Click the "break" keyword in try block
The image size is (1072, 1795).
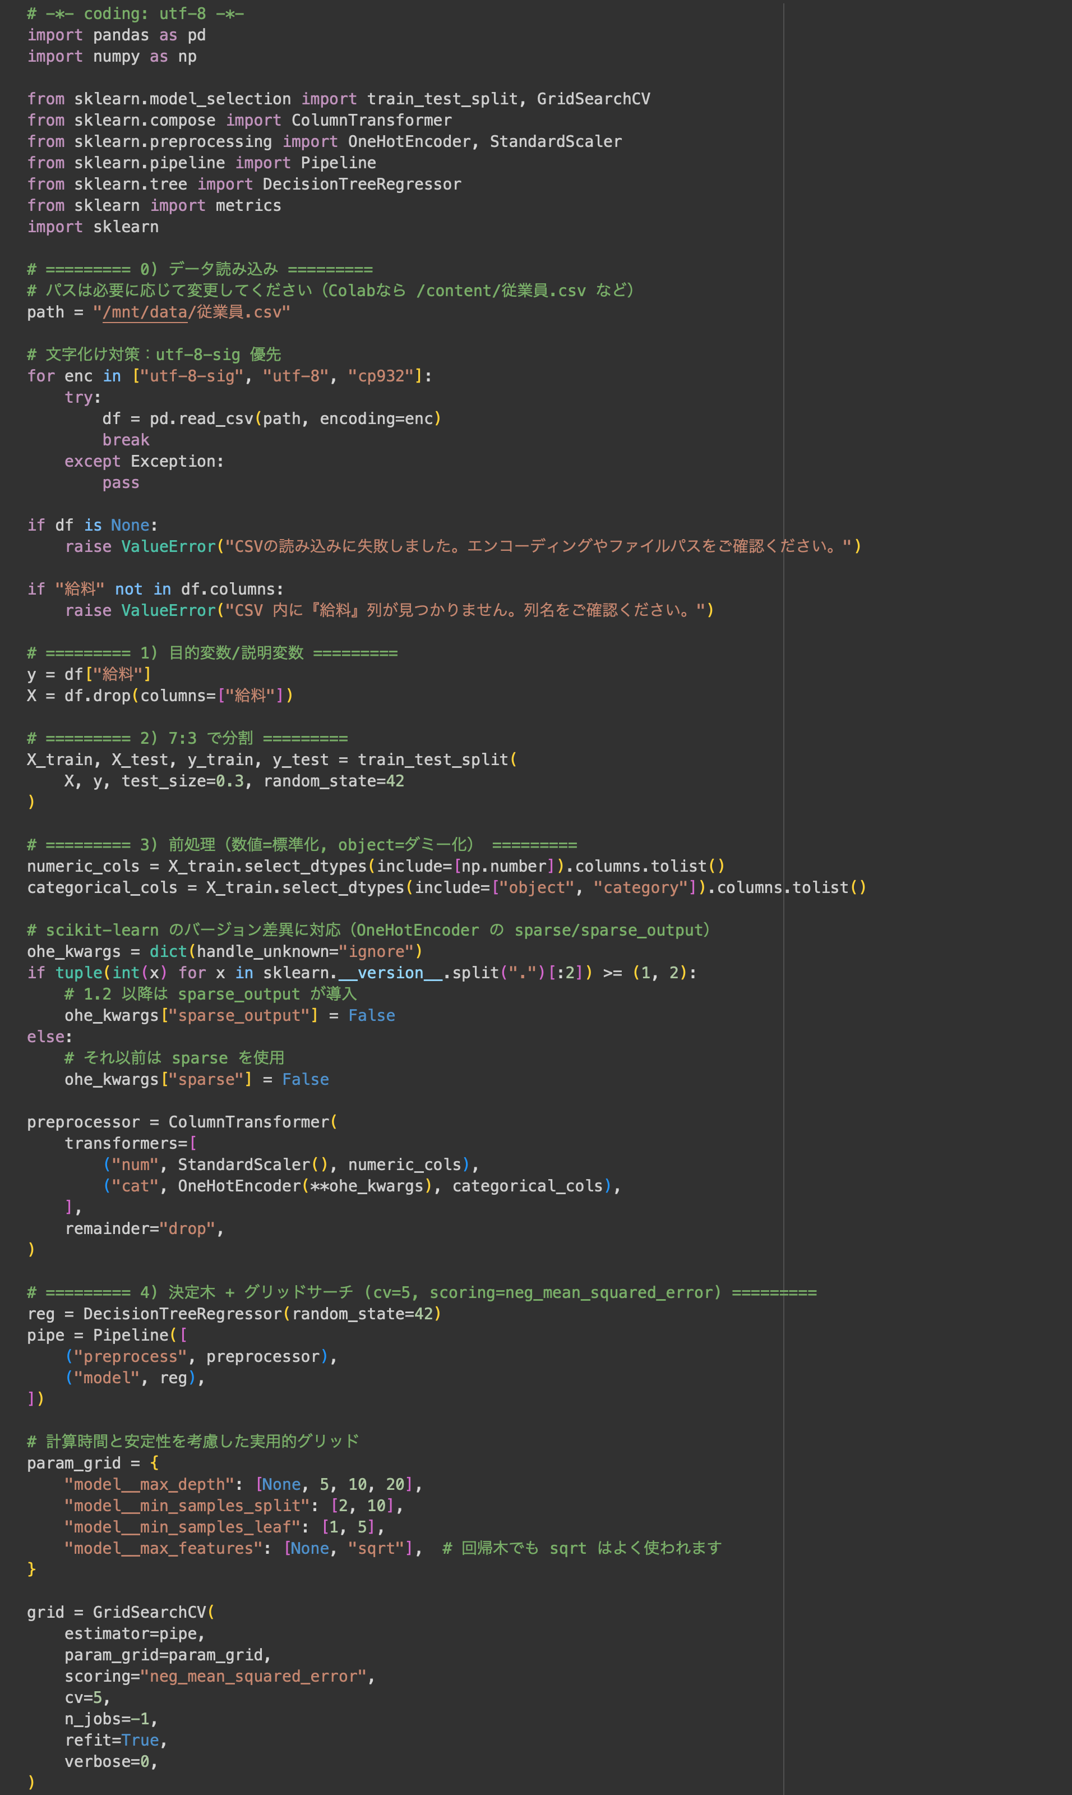(126, 440)
